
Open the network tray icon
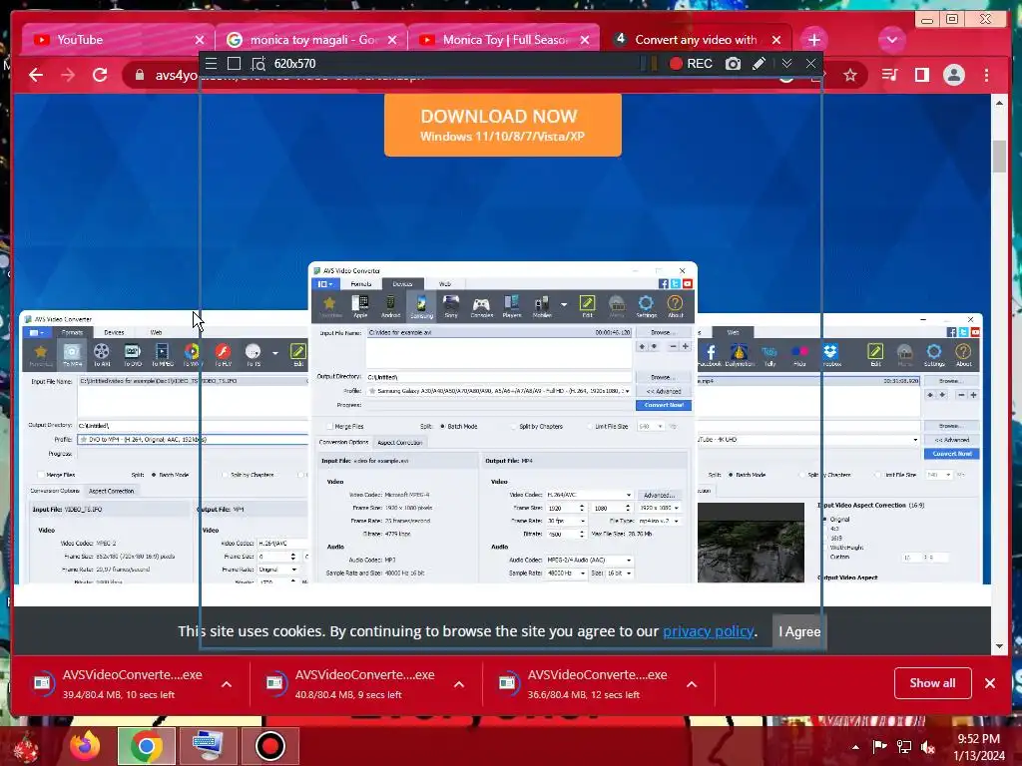point(904,747)
